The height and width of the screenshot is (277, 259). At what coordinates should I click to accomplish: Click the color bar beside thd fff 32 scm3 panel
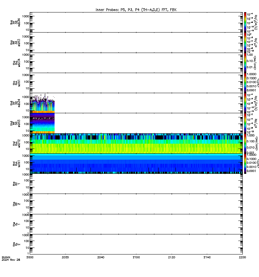(x=245, y=123)
